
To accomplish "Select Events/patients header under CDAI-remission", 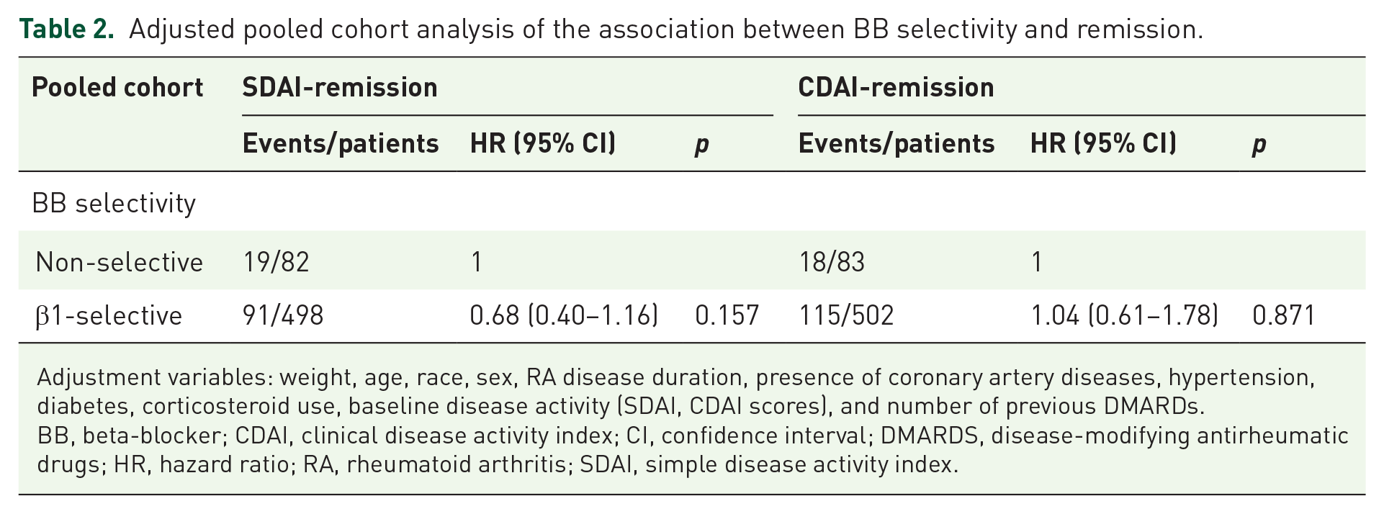I will click(x=897, y=144).
